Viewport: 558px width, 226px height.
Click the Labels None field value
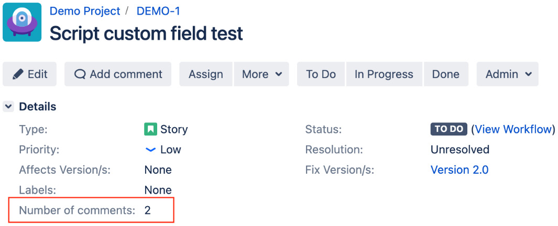point(158,190)
